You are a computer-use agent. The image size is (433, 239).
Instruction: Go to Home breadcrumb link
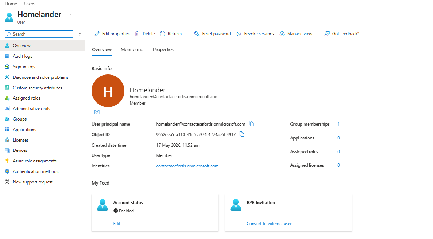click(11, 4)
